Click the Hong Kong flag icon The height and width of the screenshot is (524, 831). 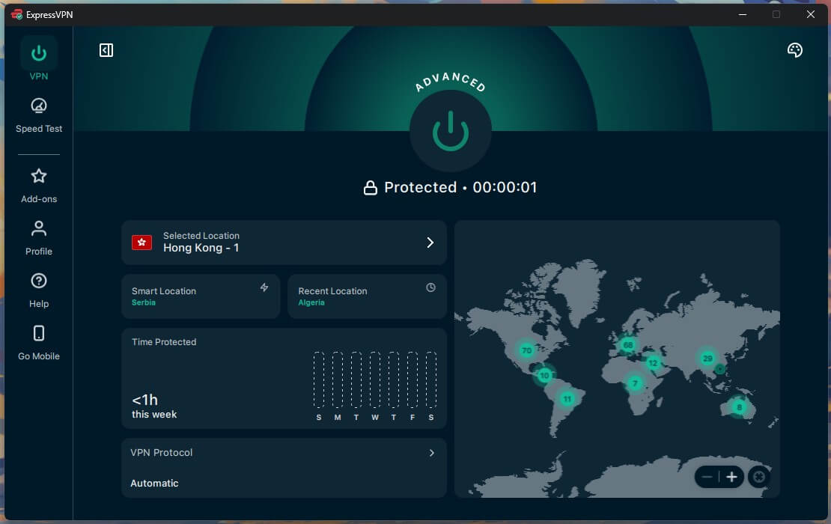coord(141,243)
